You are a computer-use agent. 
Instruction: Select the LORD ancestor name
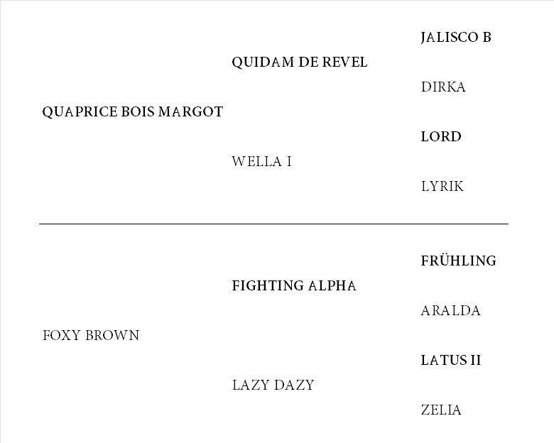pos(441,137)
